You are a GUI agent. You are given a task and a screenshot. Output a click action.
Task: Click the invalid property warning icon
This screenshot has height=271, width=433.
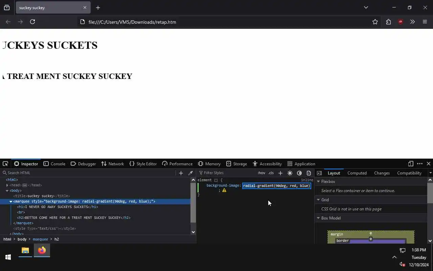(x=224, y=190)
